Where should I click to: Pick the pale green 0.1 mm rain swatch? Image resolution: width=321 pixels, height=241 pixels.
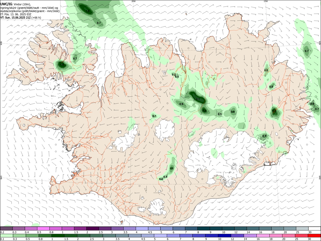tap(6, 235)
